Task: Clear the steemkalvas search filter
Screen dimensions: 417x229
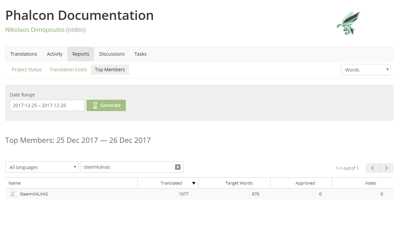Action: pyautogui.click(x=178, y=167)
